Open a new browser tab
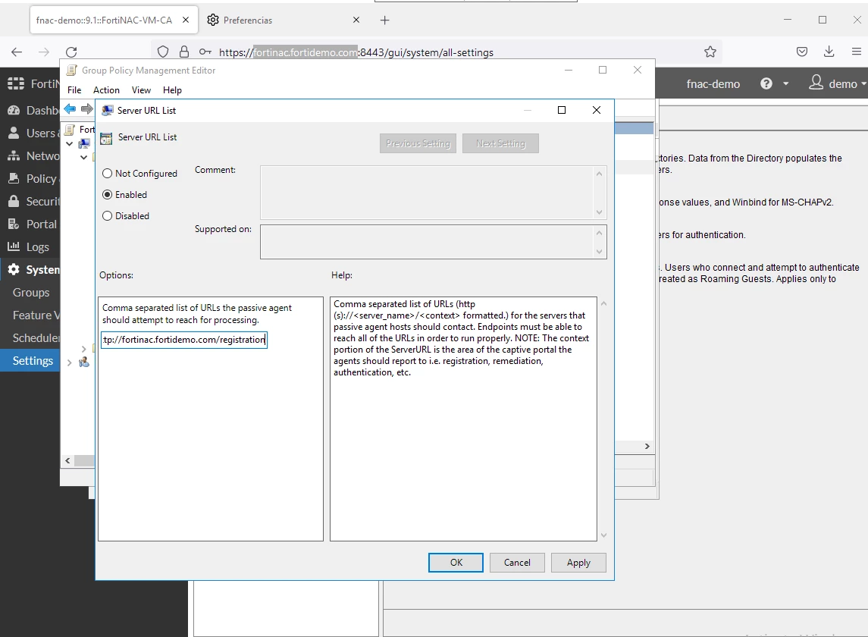This screenshot has width=868, height=637. click(x=385, y=20)
